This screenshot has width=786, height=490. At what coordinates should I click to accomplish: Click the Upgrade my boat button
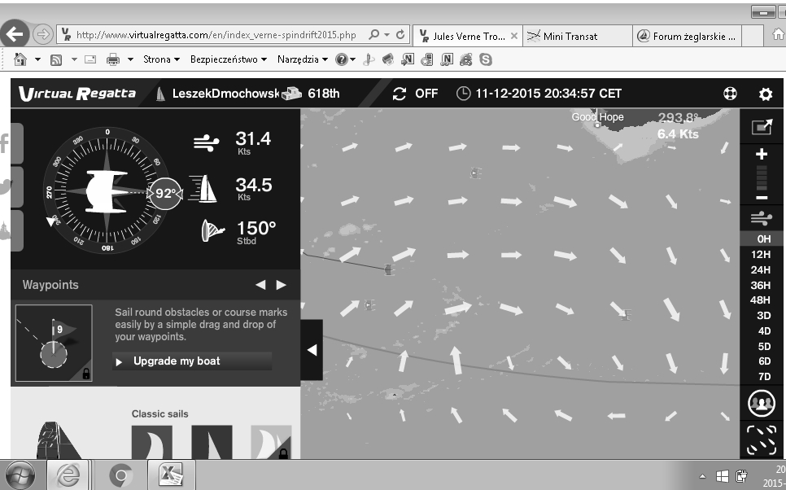[x=192, y=361]
